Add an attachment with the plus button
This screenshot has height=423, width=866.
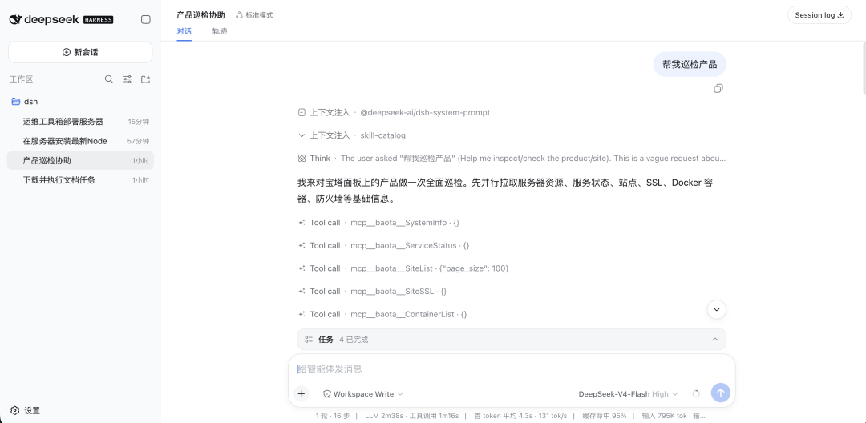pyautogui.click(x=301, y=394)
